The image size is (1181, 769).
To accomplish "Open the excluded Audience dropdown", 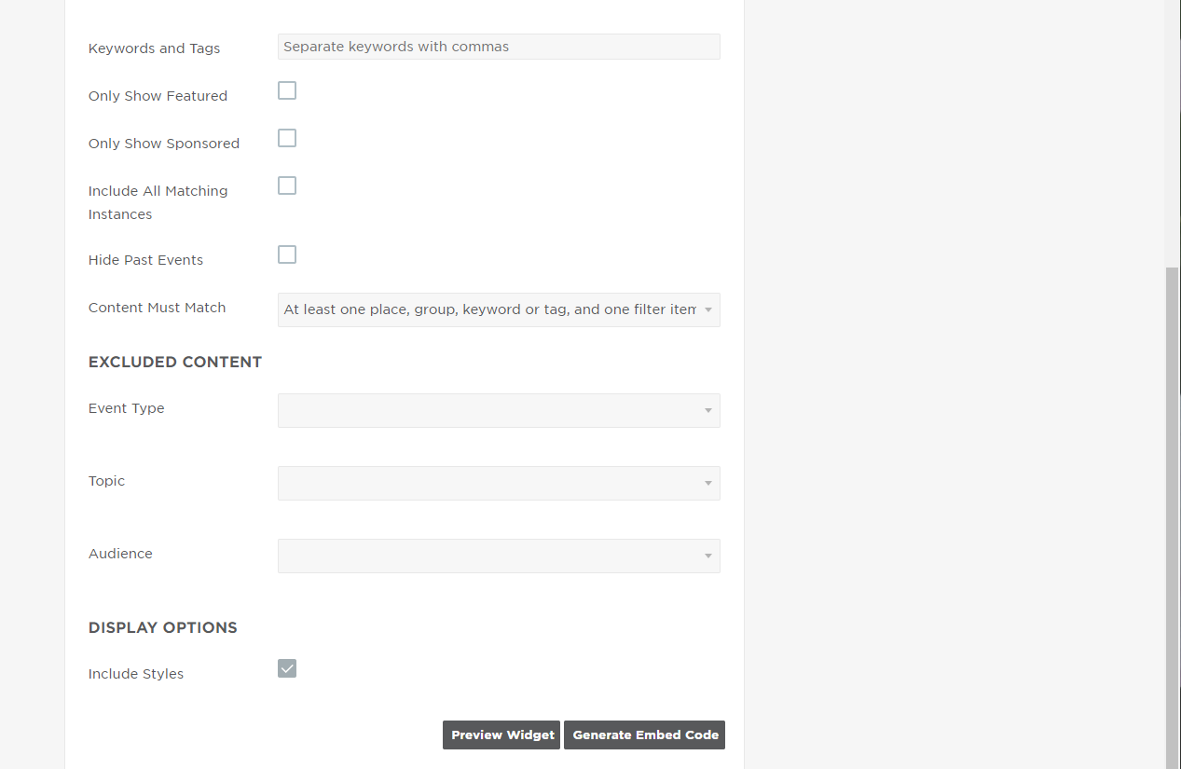I will point(499,556).
